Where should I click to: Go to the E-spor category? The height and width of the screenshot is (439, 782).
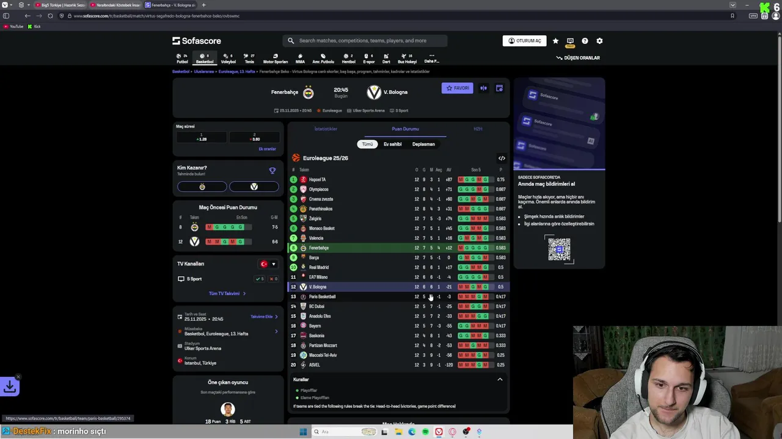pyautogui.click(x=369, y=59)
